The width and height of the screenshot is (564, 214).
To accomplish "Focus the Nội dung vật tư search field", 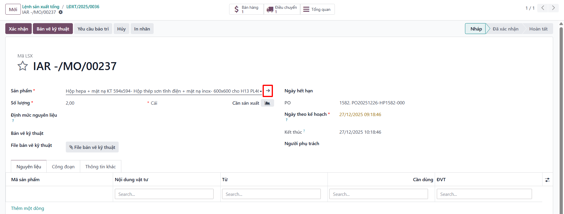I will [x=164, y=194].
